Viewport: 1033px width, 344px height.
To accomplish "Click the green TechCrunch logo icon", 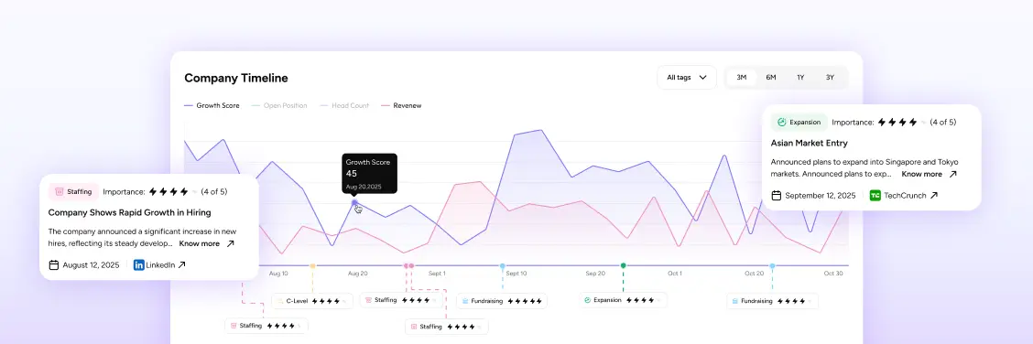I will 875,196.
